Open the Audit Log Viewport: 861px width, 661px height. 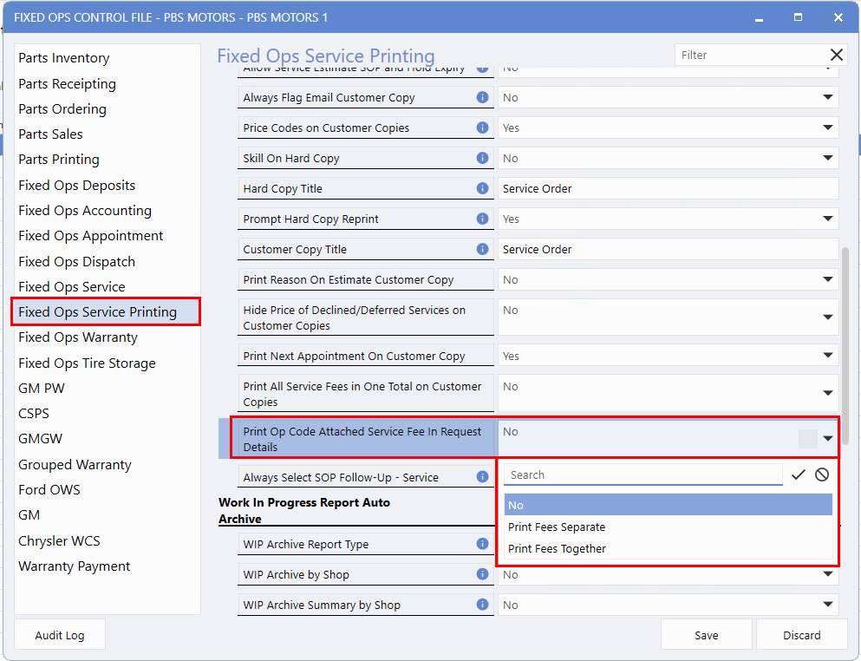point(60,635)
